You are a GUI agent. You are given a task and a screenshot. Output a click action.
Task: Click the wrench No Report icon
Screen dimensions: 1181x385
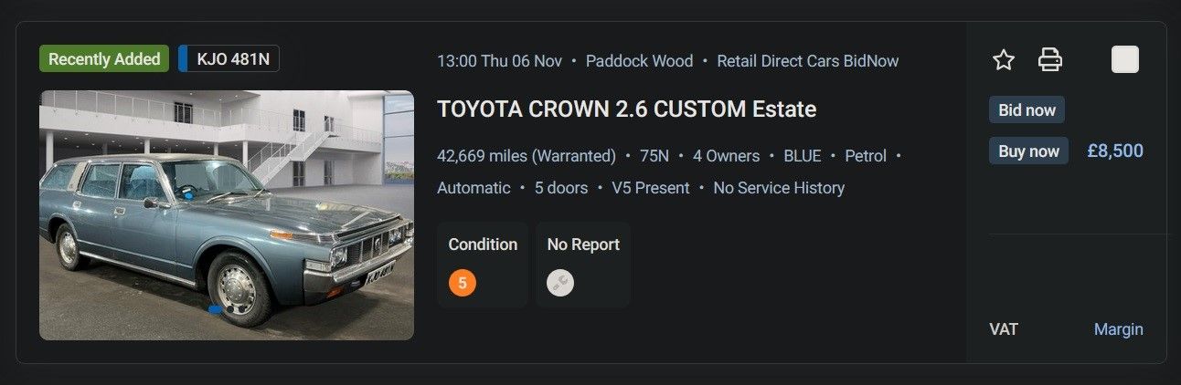point(560,283)
